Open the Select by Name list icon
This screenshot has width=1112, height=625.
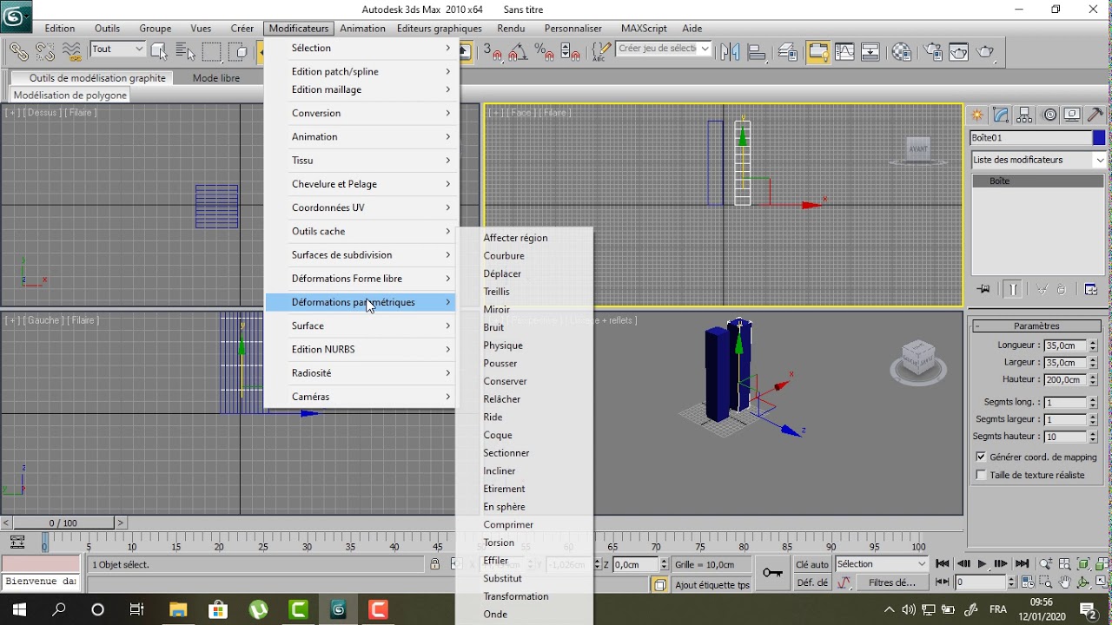pos(185,52)
